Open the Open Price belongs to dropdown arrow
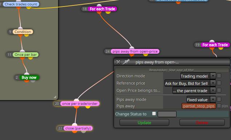The image size is (231, 140). tap(213, 90)
